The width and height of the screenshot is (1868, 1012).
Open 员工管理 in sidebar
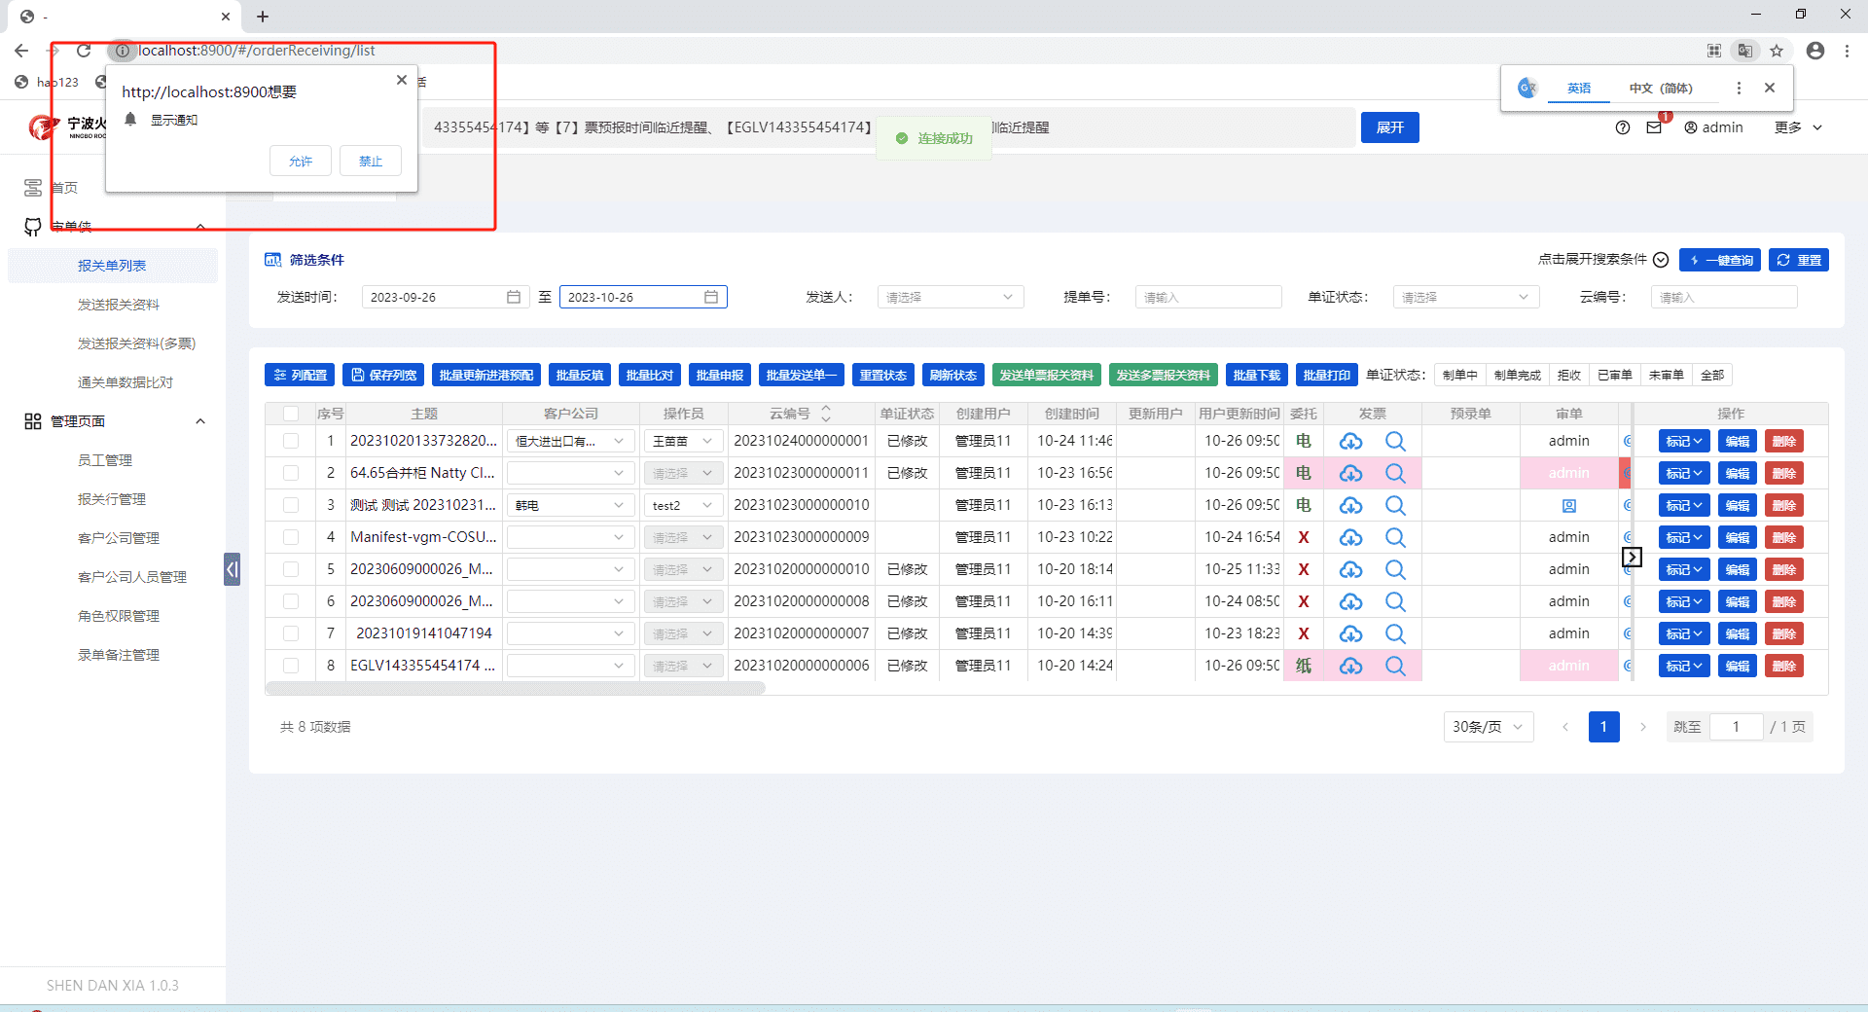(105, 460)
